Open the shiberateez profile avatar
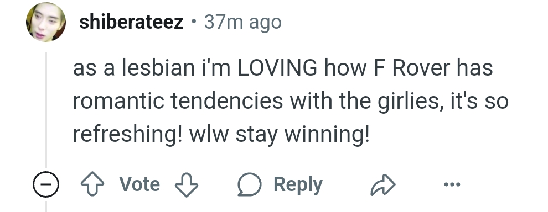 (46, 22)
